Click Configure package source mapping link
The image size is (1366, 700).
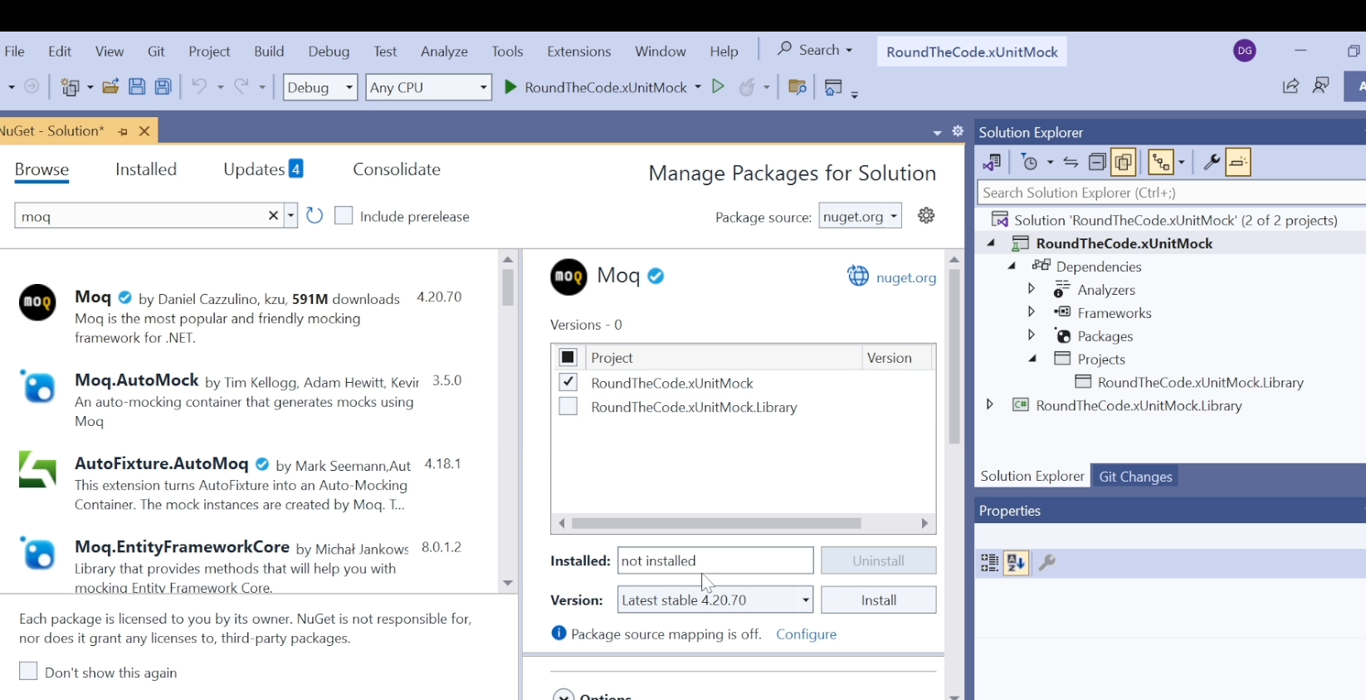806,634
